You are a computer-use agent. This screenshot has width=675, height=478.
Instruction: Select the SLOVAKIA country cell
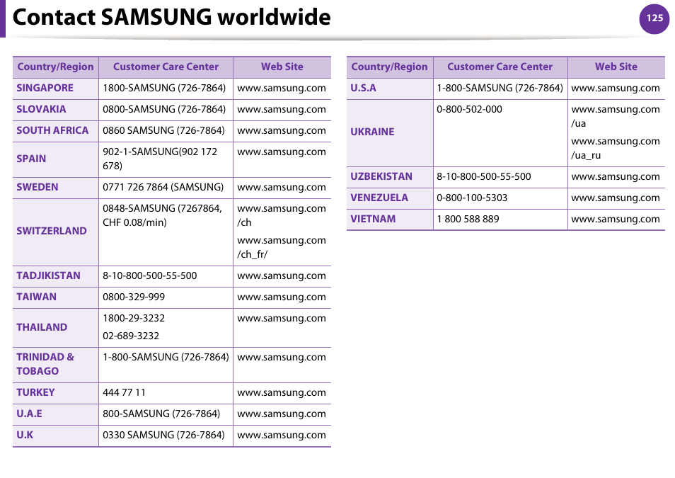coord(55,110)
